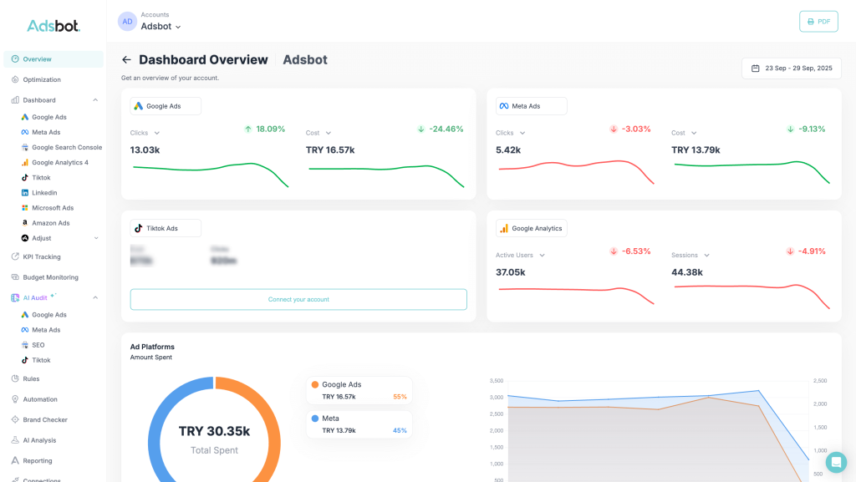856x482 pixels.
Task: Open Microsoft Ads dashboard item
Action: (x=53, y=208)
